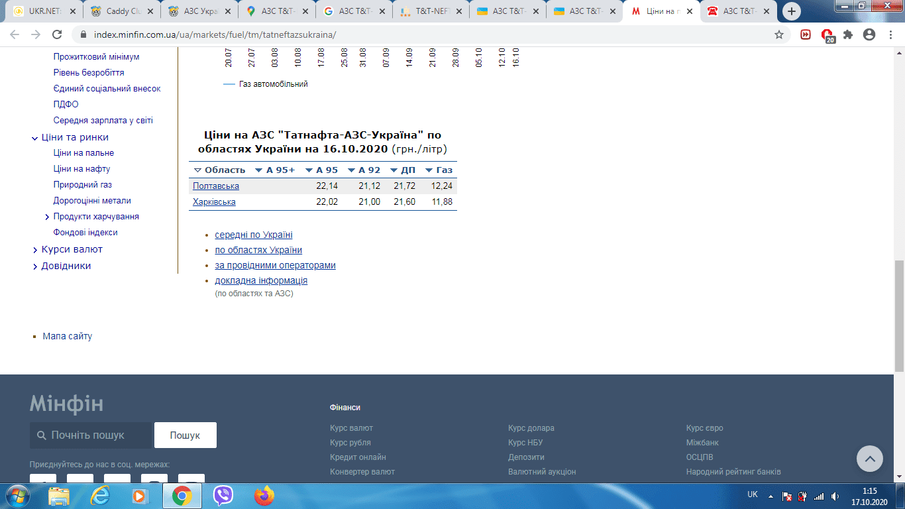Switch to the Caddy Club browser tab
The height and width of the screenshot is (509, 905).
(x=122, y=11)
